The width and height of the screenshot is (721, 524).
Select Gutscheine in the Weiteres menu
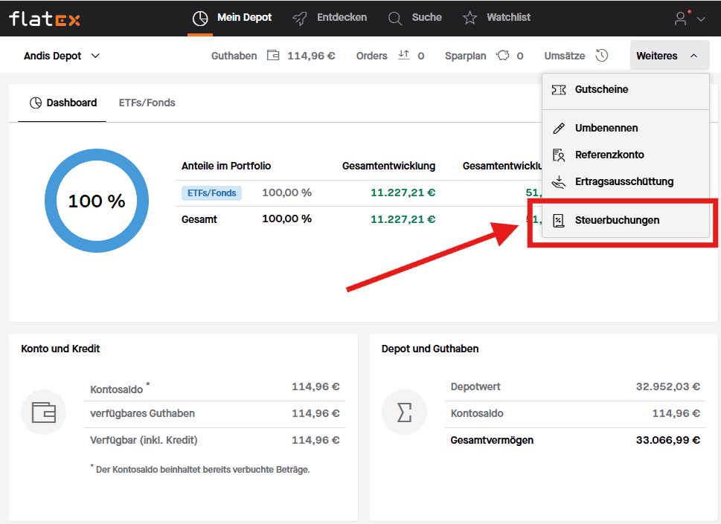(x=601, y=89)
